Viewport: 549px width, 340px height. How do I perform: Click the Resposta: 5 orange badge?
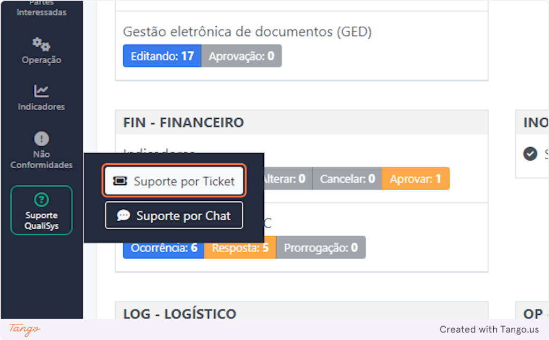[240, 248]
